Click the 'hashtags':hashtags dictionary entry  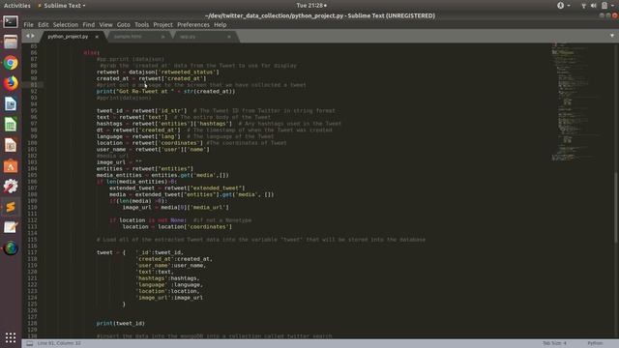(x=167, y=278)
